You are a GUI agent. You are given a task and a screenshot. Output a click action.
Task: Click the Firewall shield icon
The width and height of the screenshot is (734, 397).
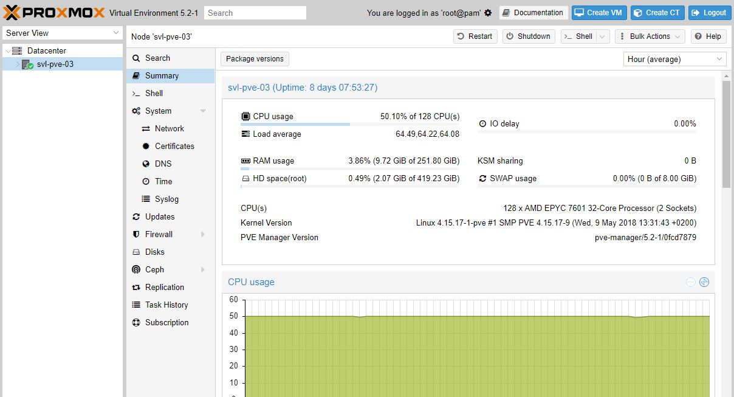coord(136,235)
